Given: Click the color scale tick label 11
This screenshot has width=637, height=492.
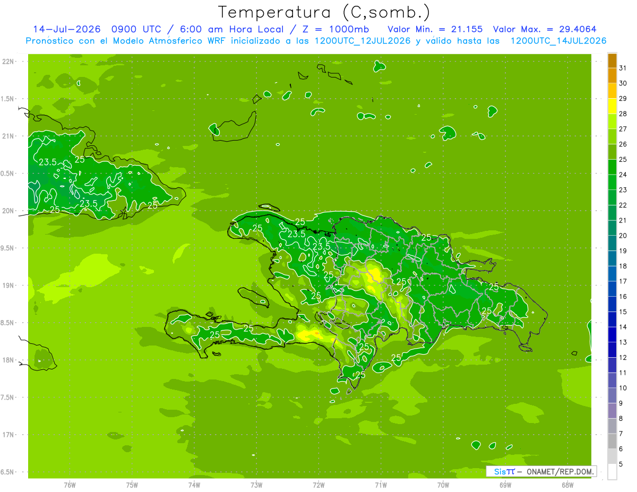Looking at the screenshot, I should pyautogui.click(x=623, y=373).
